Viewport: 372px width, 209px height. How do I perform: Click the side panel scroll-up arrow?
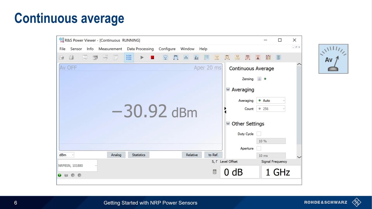(x=299, y=64)
